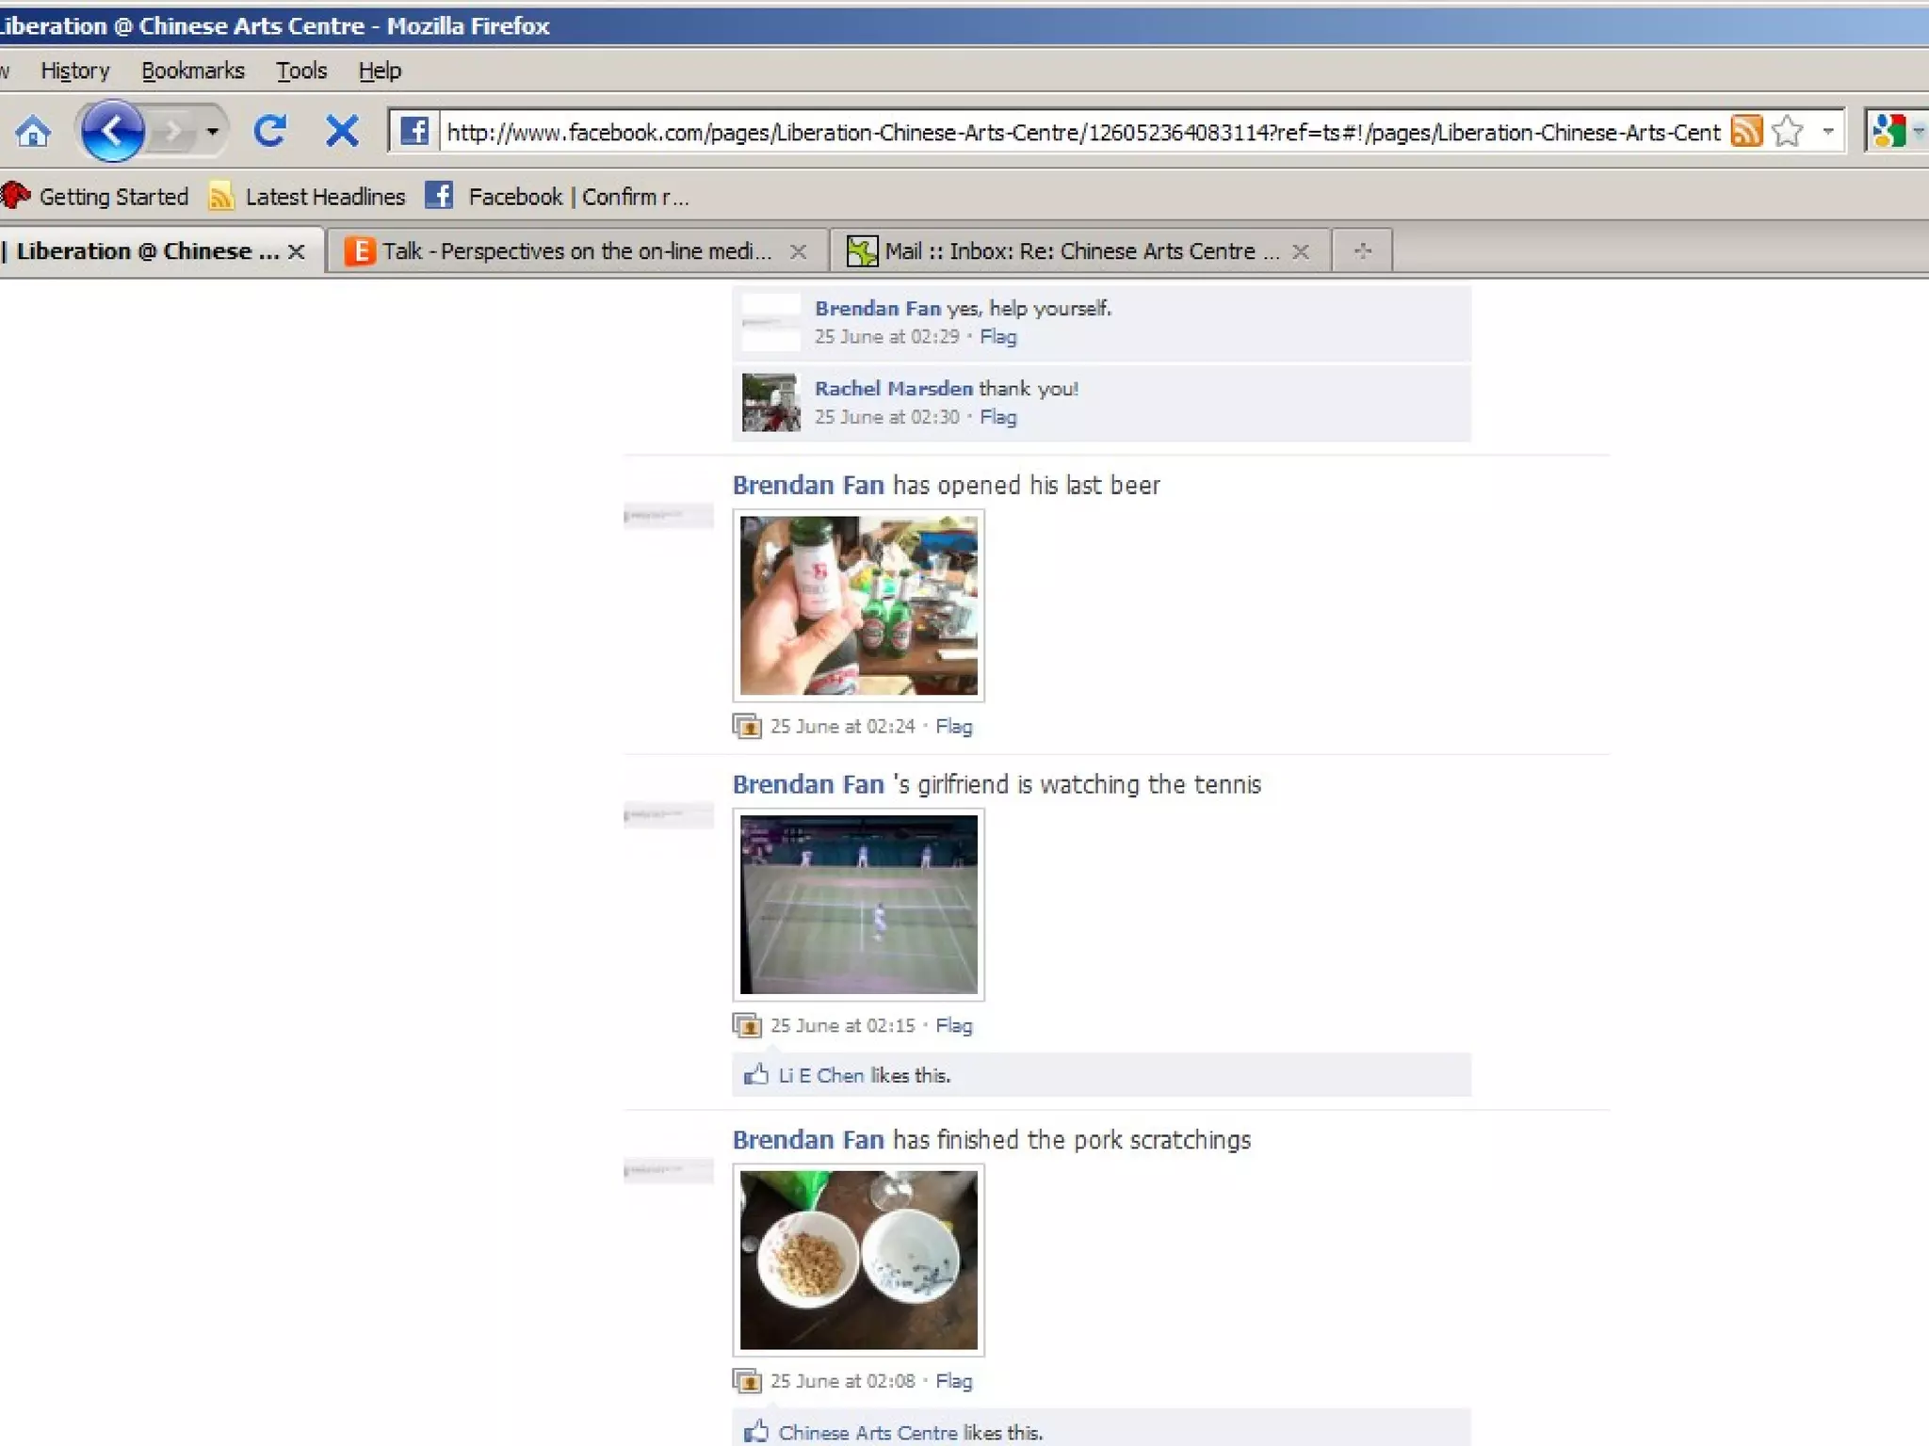Click the Google search engine icon

[1888, 131]
